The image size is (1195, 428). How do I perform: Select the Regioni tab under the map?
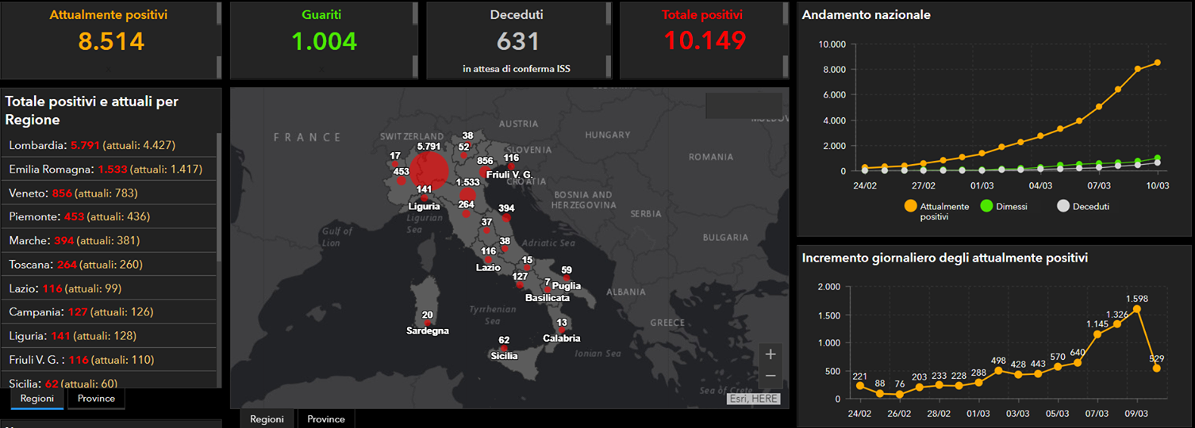tap(267, 418)
